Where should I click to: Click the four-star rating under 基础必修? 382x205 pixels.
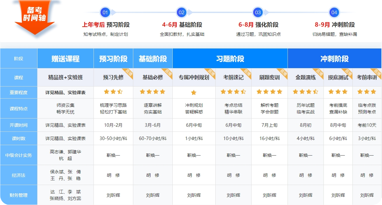pyautogui.click(x=153, y=92)
